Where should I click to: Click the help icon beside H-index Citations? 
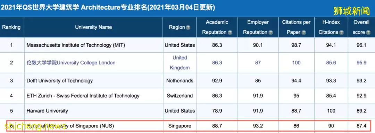pyautogui.click(x=341, y=33)
